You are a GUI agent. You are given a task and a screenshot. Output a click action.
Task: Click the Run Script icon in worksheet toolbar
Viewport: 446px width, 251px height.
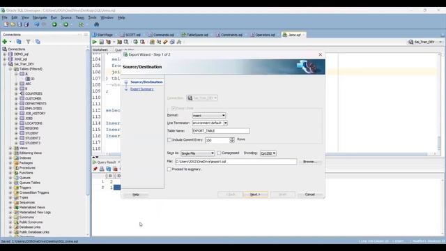tap(102, 42)
